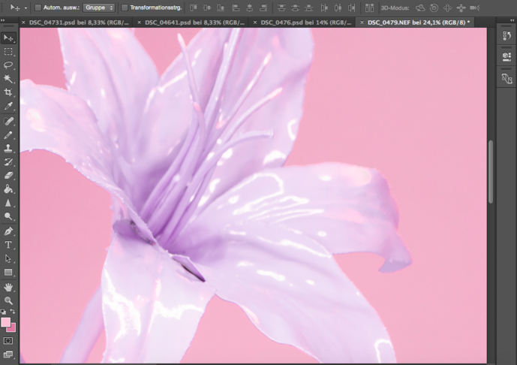Open the foreground color swatch
517x365 pixels.
pyautogui.click(x=6, y=322)
